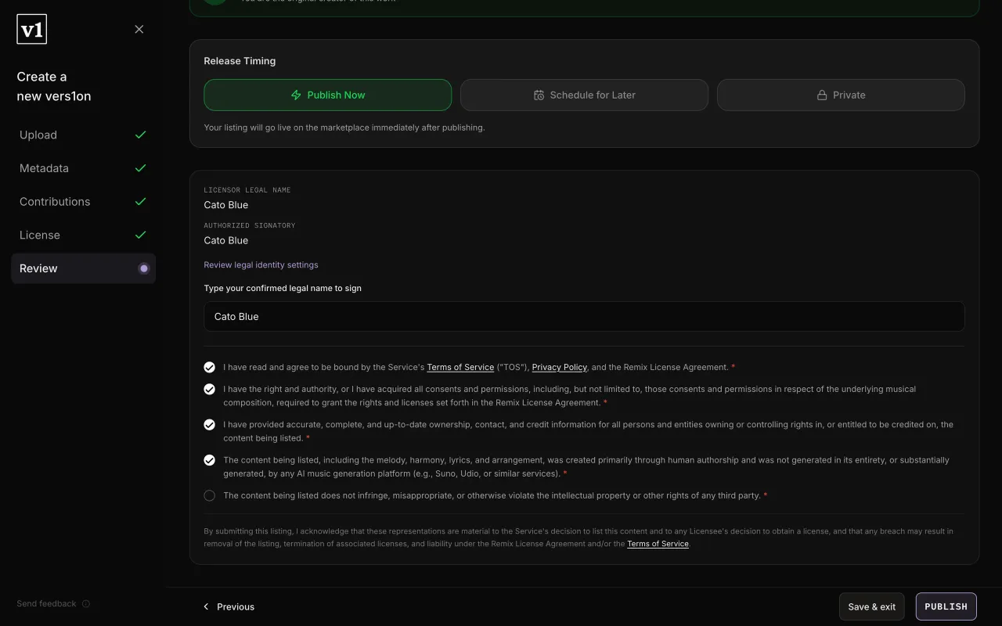1002x626 pixels.
Task: Click the Private lock icon
Action: click(822, 95)
